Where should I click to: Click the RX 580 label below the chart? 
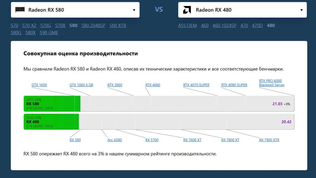(75, 140)
